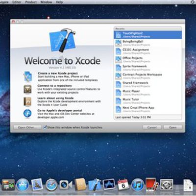The height and width of the screenshot is (196, 196).
Task: Click the Create a new Xcode project icon
Action: 27,76
